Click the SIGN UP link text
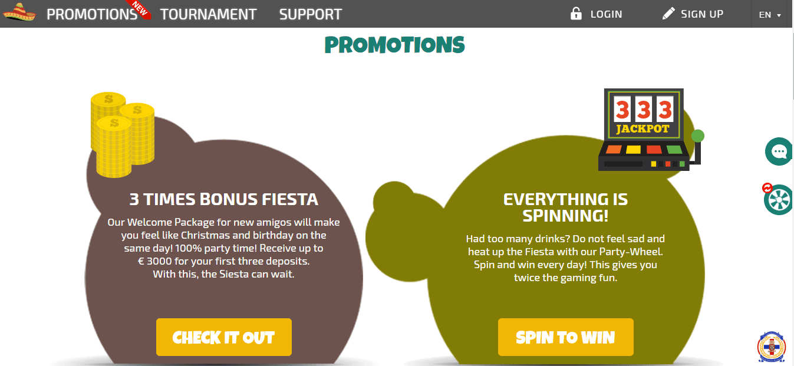Screen dimensions: 794x366 [x=701, y=14]
